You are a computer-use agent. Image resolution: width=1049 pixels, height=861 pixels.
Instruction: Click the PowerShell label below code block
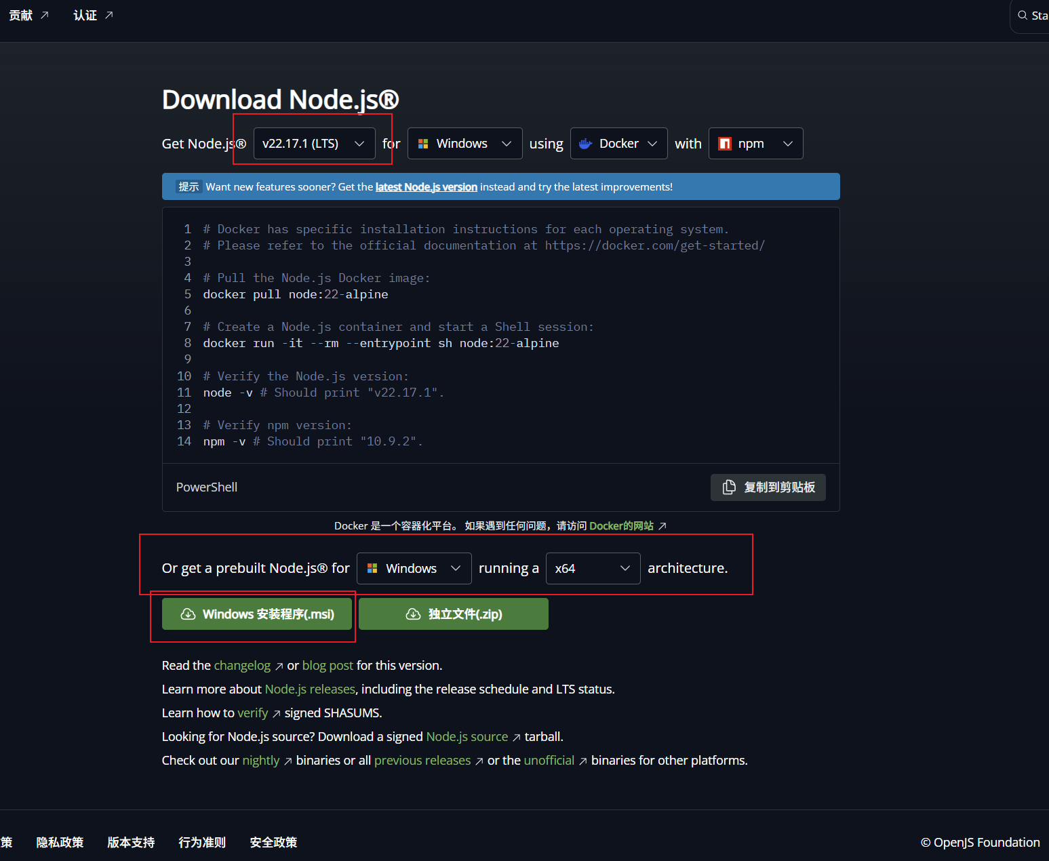207,487
